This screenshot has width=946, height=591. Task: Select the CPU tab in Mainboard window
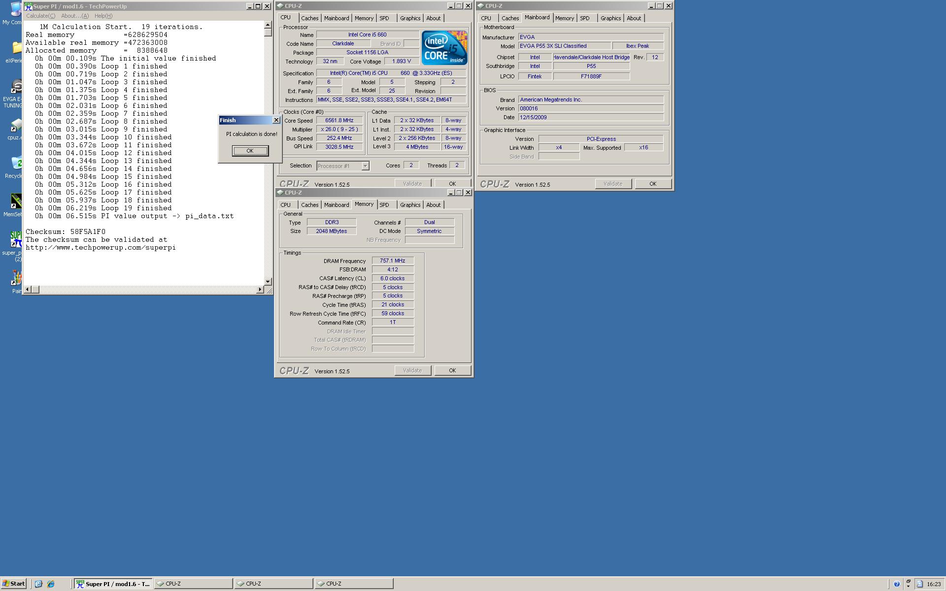coord(486,18)
